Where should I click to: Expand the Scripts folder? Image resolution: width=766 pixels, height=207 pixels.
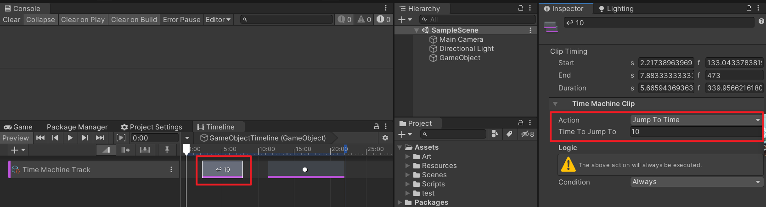tap(407, 184)
